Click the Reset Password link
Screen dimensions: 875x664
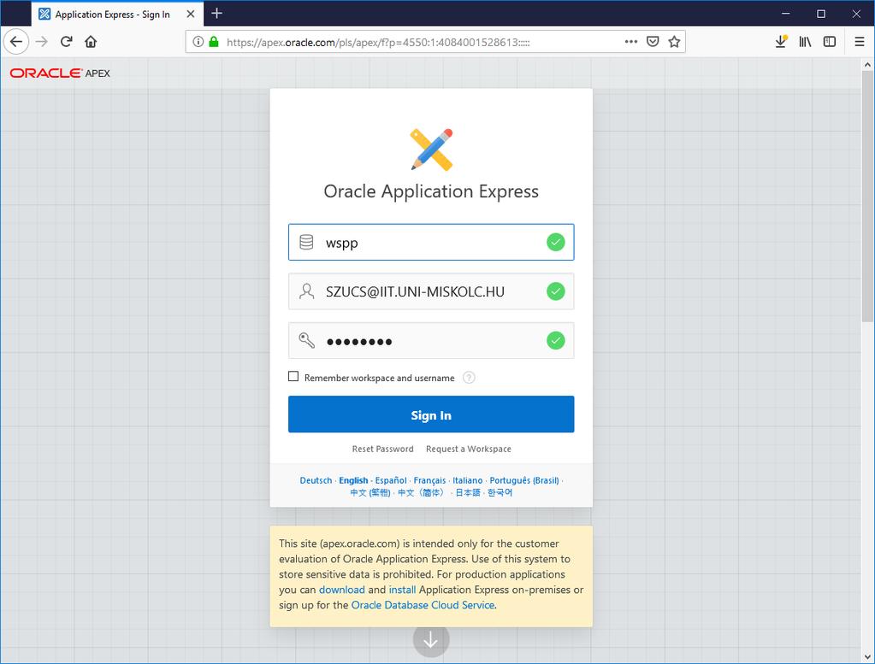[x=383, y=449]
